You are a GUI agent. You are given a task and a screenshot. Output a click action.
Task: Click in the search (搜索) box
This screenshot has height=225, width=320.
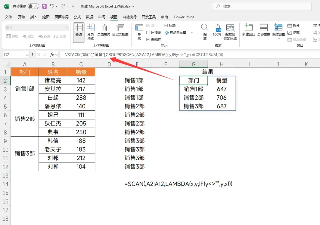(262, 6)
